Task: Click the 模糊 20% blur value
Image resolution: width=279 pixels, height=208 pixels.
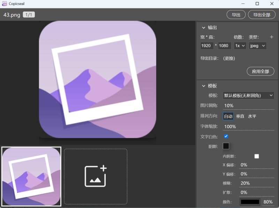Action: [257, 183]
